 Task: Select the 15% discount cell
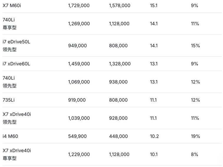coord(195,46)
